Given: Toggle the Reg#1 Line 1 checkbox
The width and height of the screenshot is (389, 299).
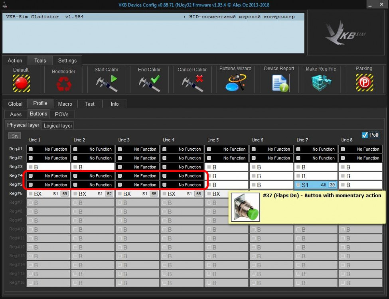Looking at the screenshot, I should 31,149.
